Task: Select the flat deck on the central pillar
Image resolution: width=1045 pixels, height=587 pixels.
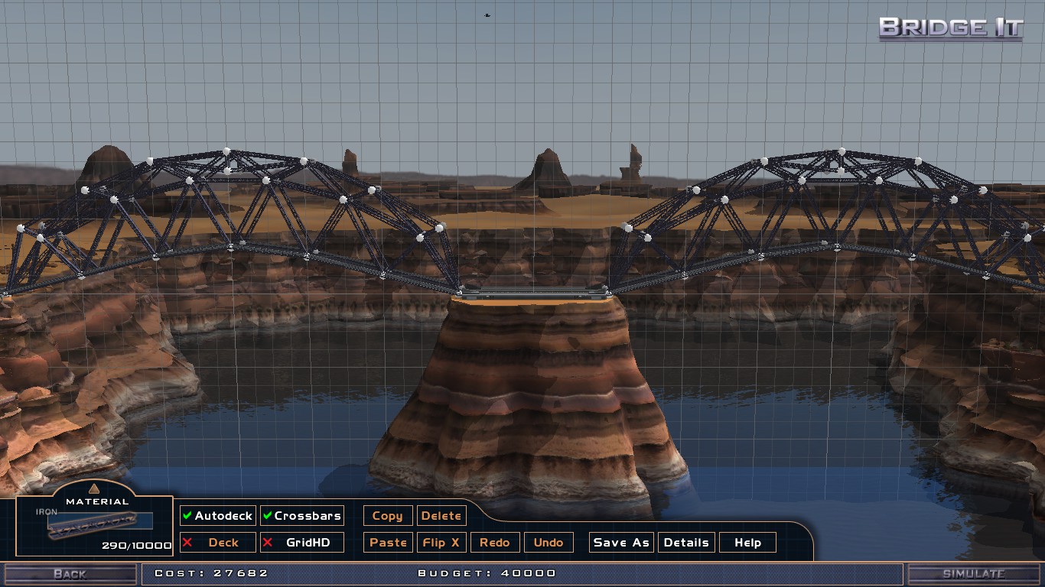Action: 534,292
